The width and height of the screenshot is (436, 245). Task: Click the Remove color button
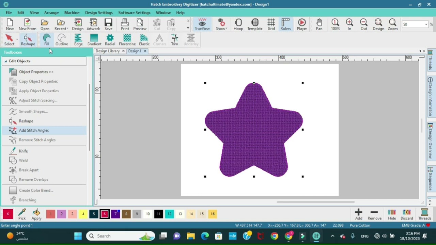coord(374,215)
